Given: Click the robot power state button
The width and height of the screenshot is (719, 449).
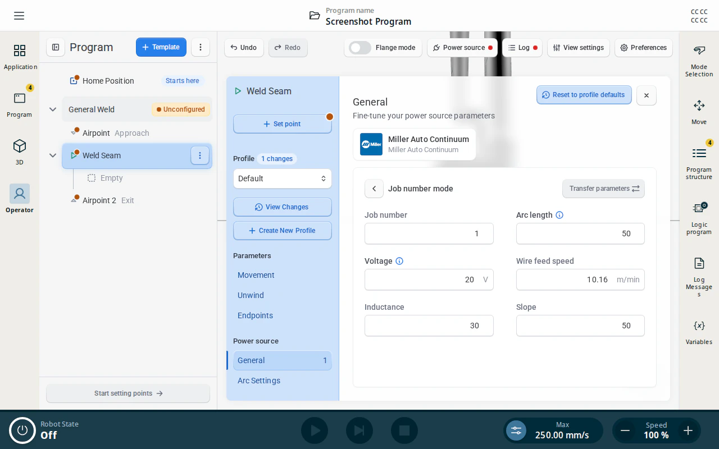Looking at the screenshot, I should (x=22, y=430).
